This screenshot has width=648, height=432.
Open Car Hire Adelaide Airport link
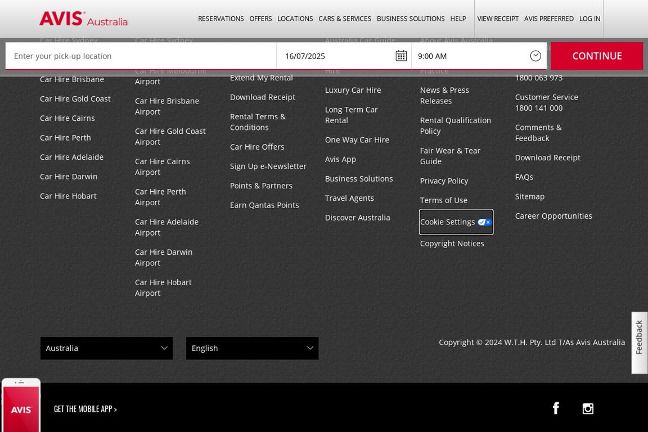tap(166, 227)
